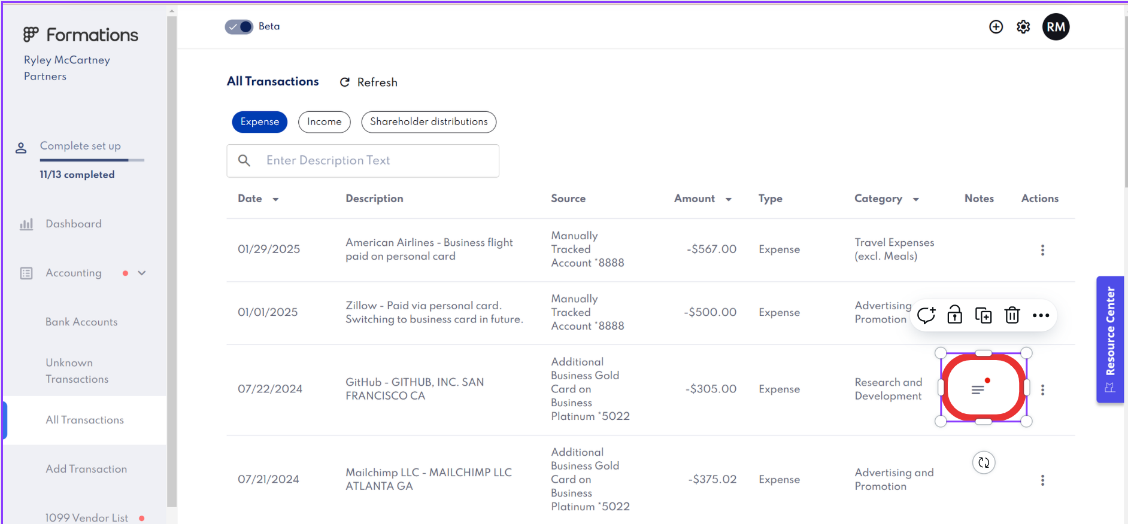The height and width of the screenshot is (524, 1128).
Task: Click the page scrollbar on right edge
Action: pos(1126,102)
